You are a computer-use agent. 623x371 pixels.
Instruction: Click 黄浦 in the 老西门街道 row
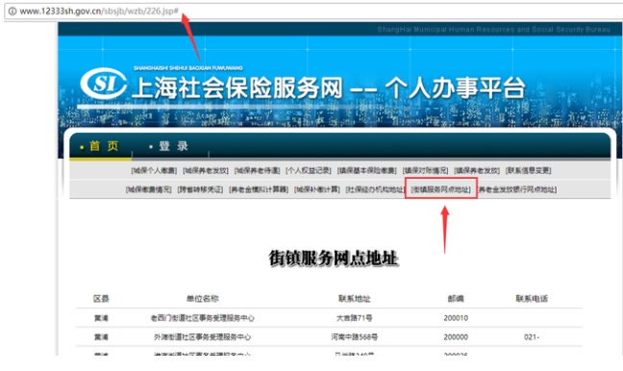click(101, 318)
